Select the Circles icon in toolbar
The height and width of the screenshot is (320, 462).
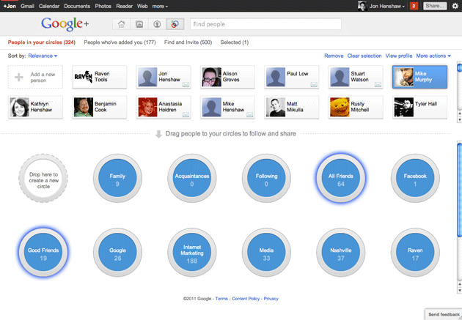[175, 24]
